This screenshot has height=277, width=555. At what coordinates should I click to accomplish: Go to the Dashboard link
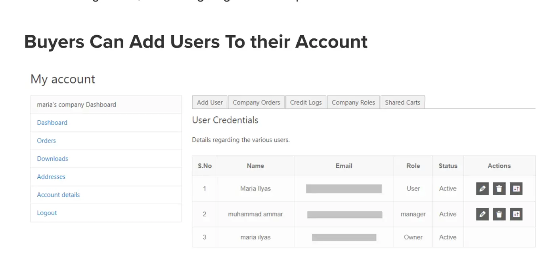pos(52,123)
